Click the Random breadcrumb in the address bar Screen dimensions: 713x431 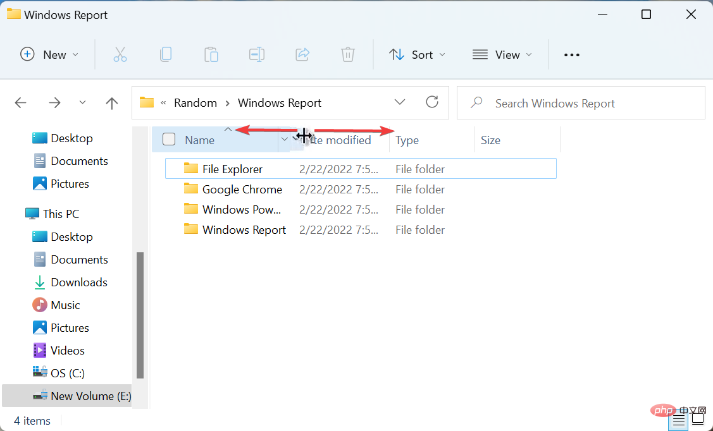(195, 102)
